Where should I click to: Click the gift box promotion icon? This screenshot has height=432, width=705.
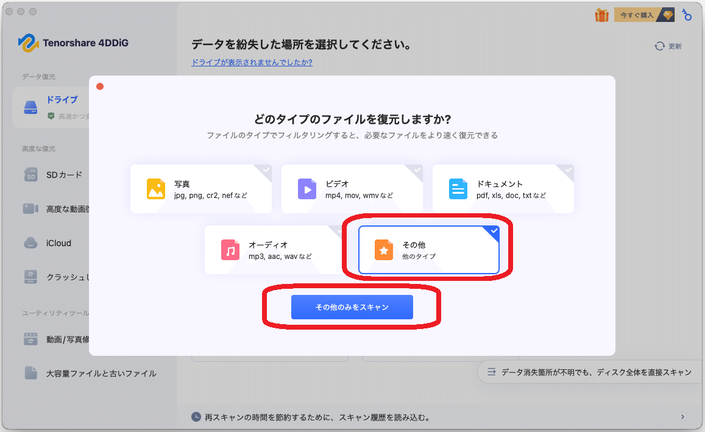[601, 13]
